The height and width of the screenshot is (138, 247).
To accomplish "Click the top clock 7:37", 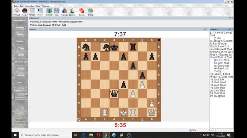I will pos(120,34).
